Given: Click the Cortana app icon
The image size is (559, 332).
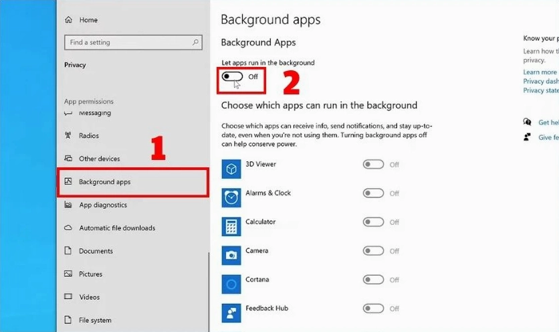Looking at the screenshot, I should tap(231, 284).
